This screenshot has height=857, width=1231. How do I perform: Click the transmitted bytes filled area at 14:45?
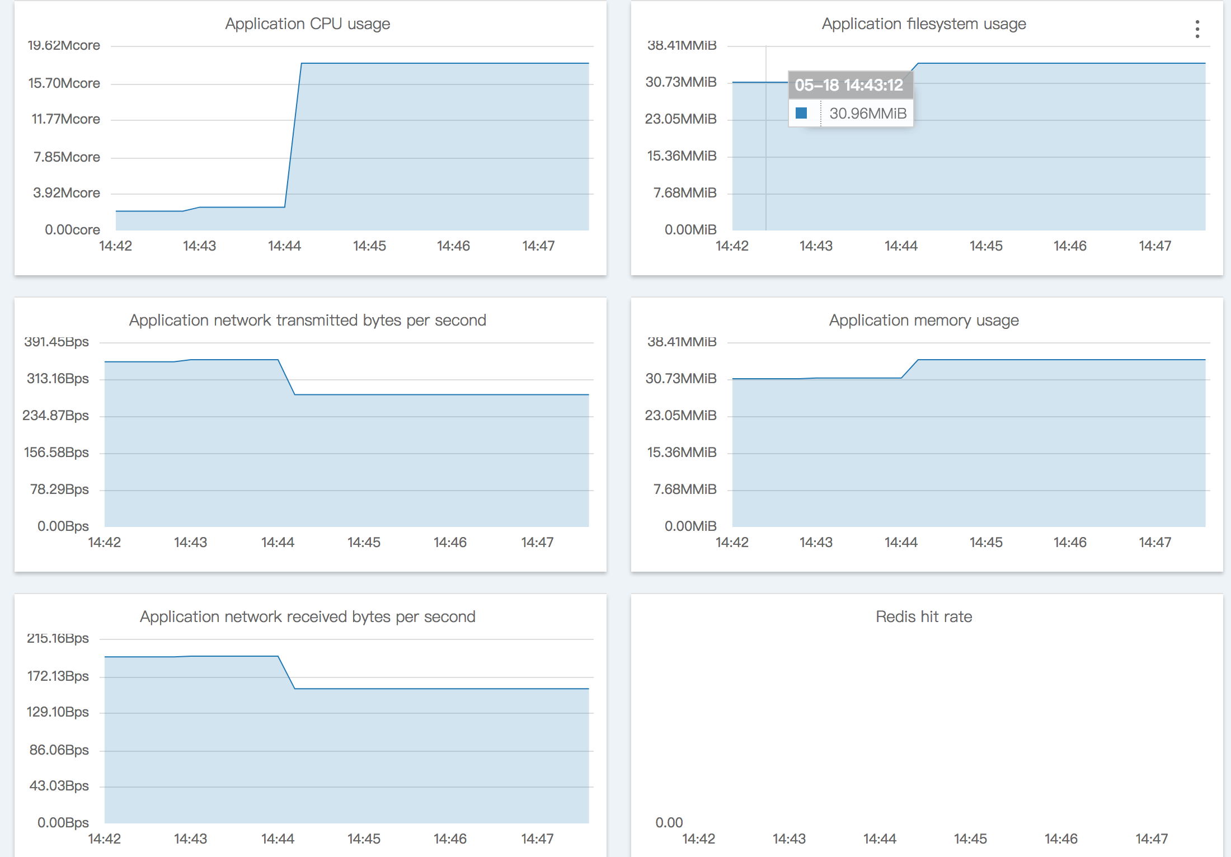[x=364, y=460]
